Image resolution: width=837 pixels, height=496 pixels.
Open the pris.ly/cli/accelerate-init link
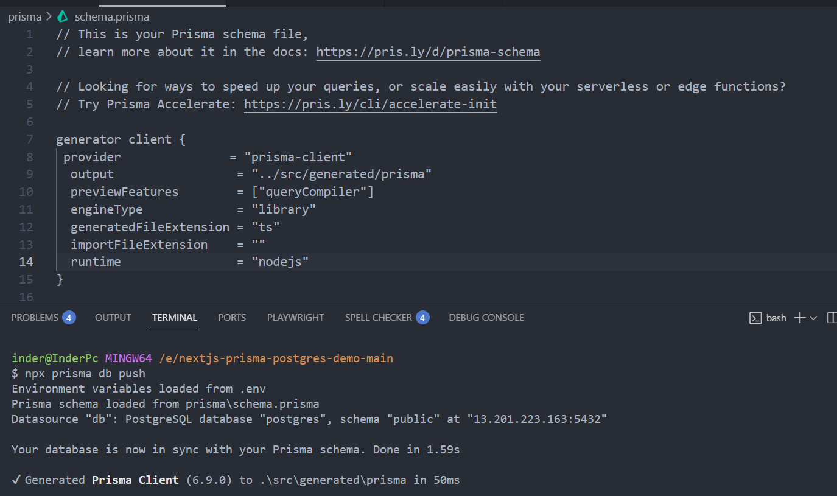pyautogui.click(x=370, y=104)
